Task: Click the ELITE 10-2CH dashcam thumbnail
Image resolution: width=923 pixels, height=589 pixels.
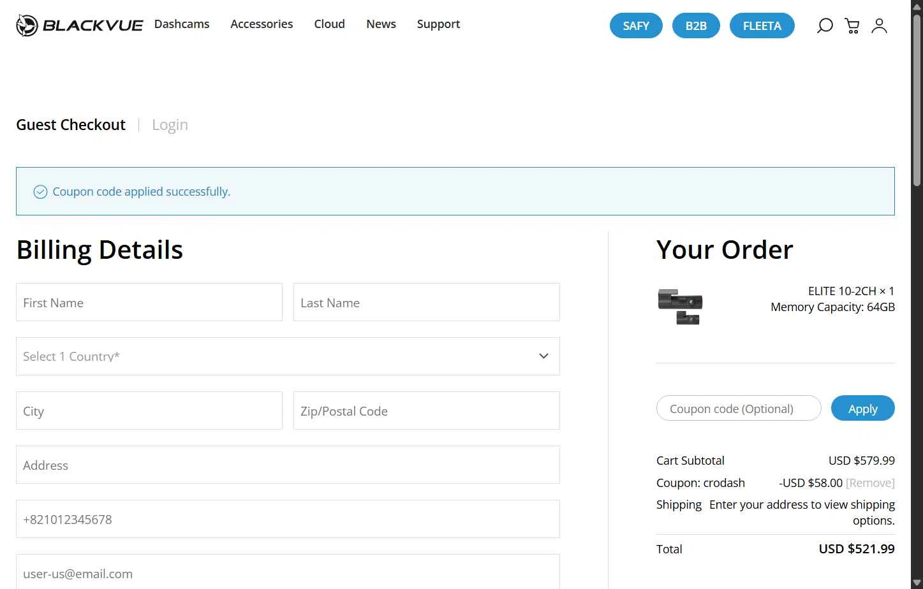Action: (680, 307)
